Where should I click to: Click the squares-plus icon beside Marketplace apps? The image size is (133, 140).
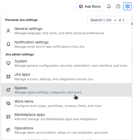(x=8, y=117)
